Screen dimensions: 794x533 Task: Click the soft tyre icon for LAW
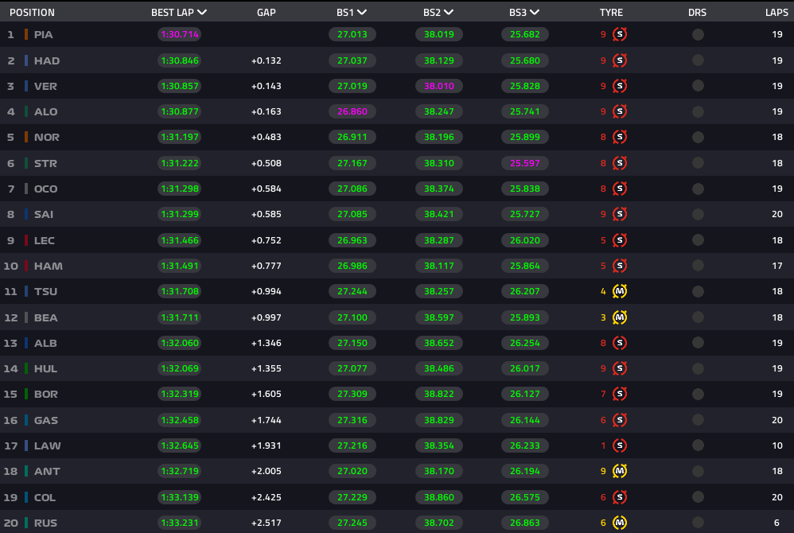point(620,445)
